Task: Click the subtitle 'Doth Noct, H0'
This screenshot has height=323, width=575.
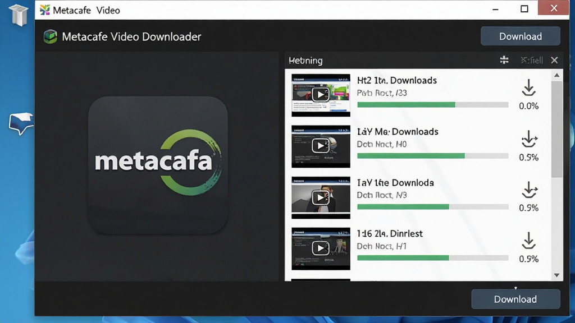Action: pyautogui.click(x=382, y=144)
